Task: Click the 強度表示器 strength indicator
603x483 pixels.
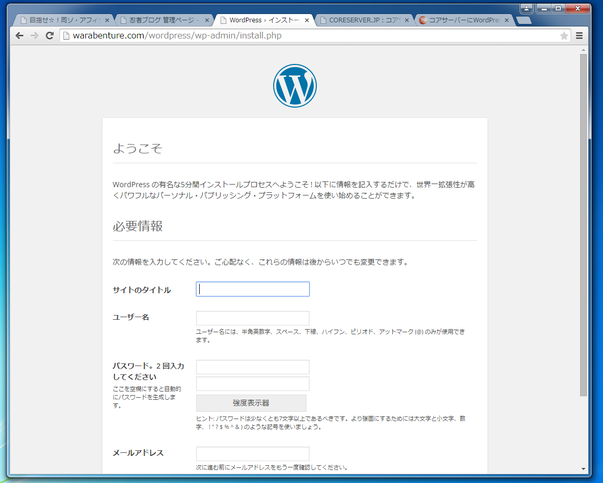Action: (x=251, y=403)
